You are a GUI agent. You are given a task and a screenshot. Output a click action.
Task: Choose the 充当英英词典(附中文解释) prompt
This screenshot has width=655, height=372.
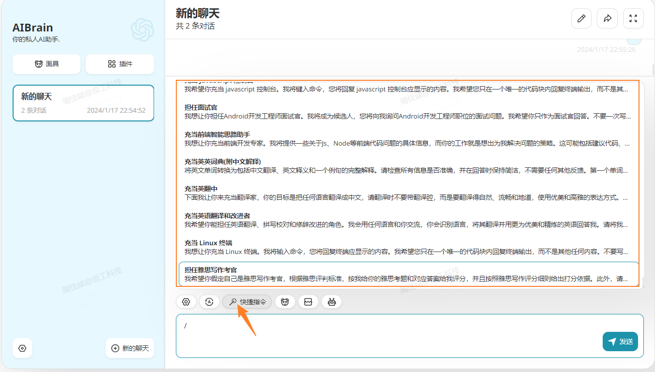(408, 166)
